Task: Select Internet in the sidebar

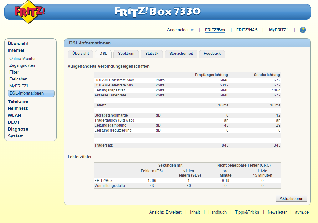Action: 16,50
